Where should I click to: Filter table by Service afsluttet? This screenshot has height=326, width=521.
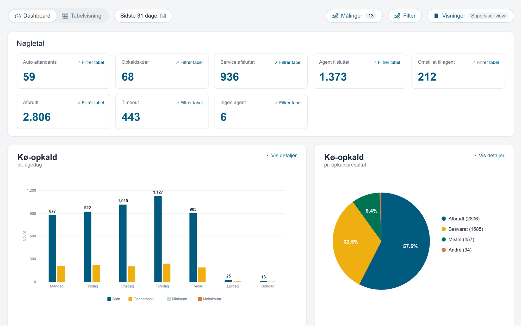point(288,62)
